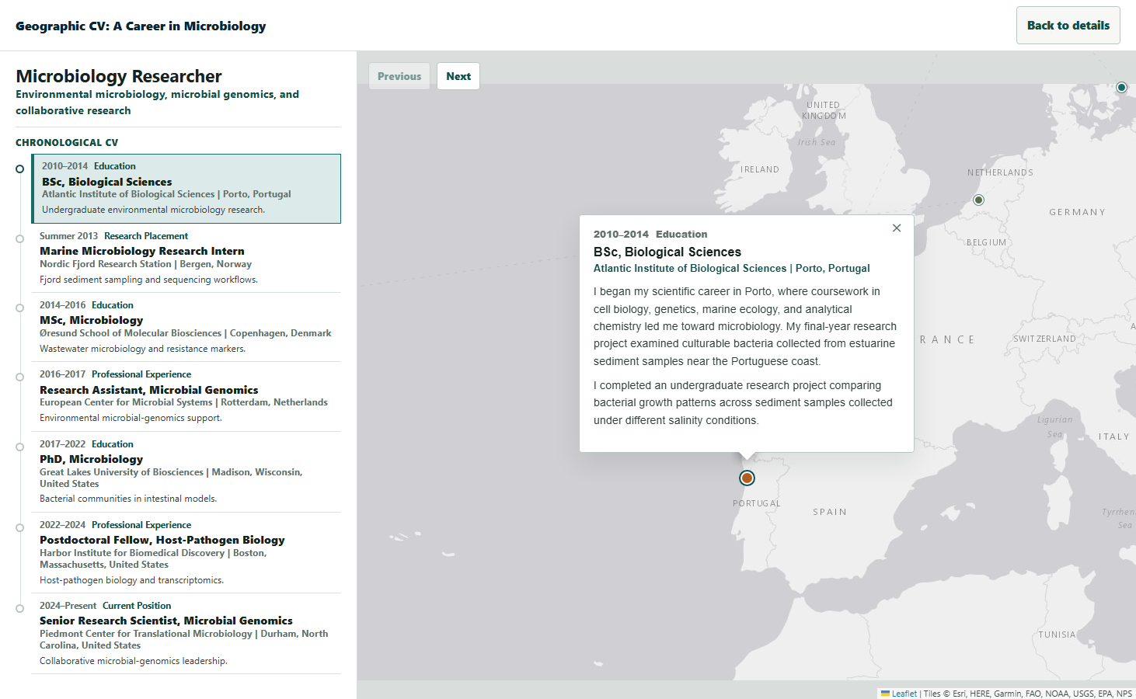Click 'Bacterial communities in intestinal models.'
The height and width of the screenshot is (699, 1136).
128,499
